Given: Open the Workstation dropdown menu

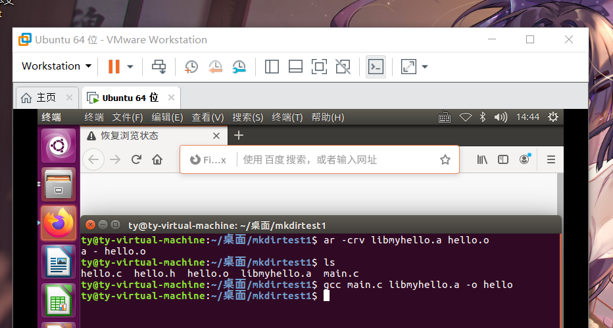Looking at the screenshot, I should point(57,66).
